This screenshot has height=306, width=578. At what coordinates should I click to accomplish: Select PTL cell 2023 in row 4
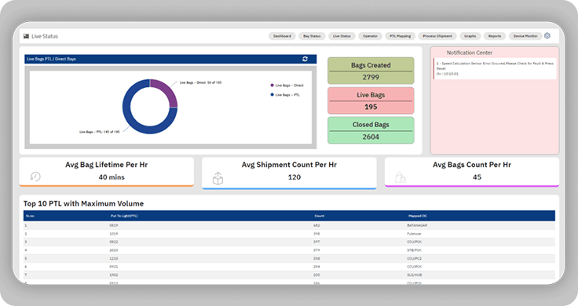coord(114,250)
